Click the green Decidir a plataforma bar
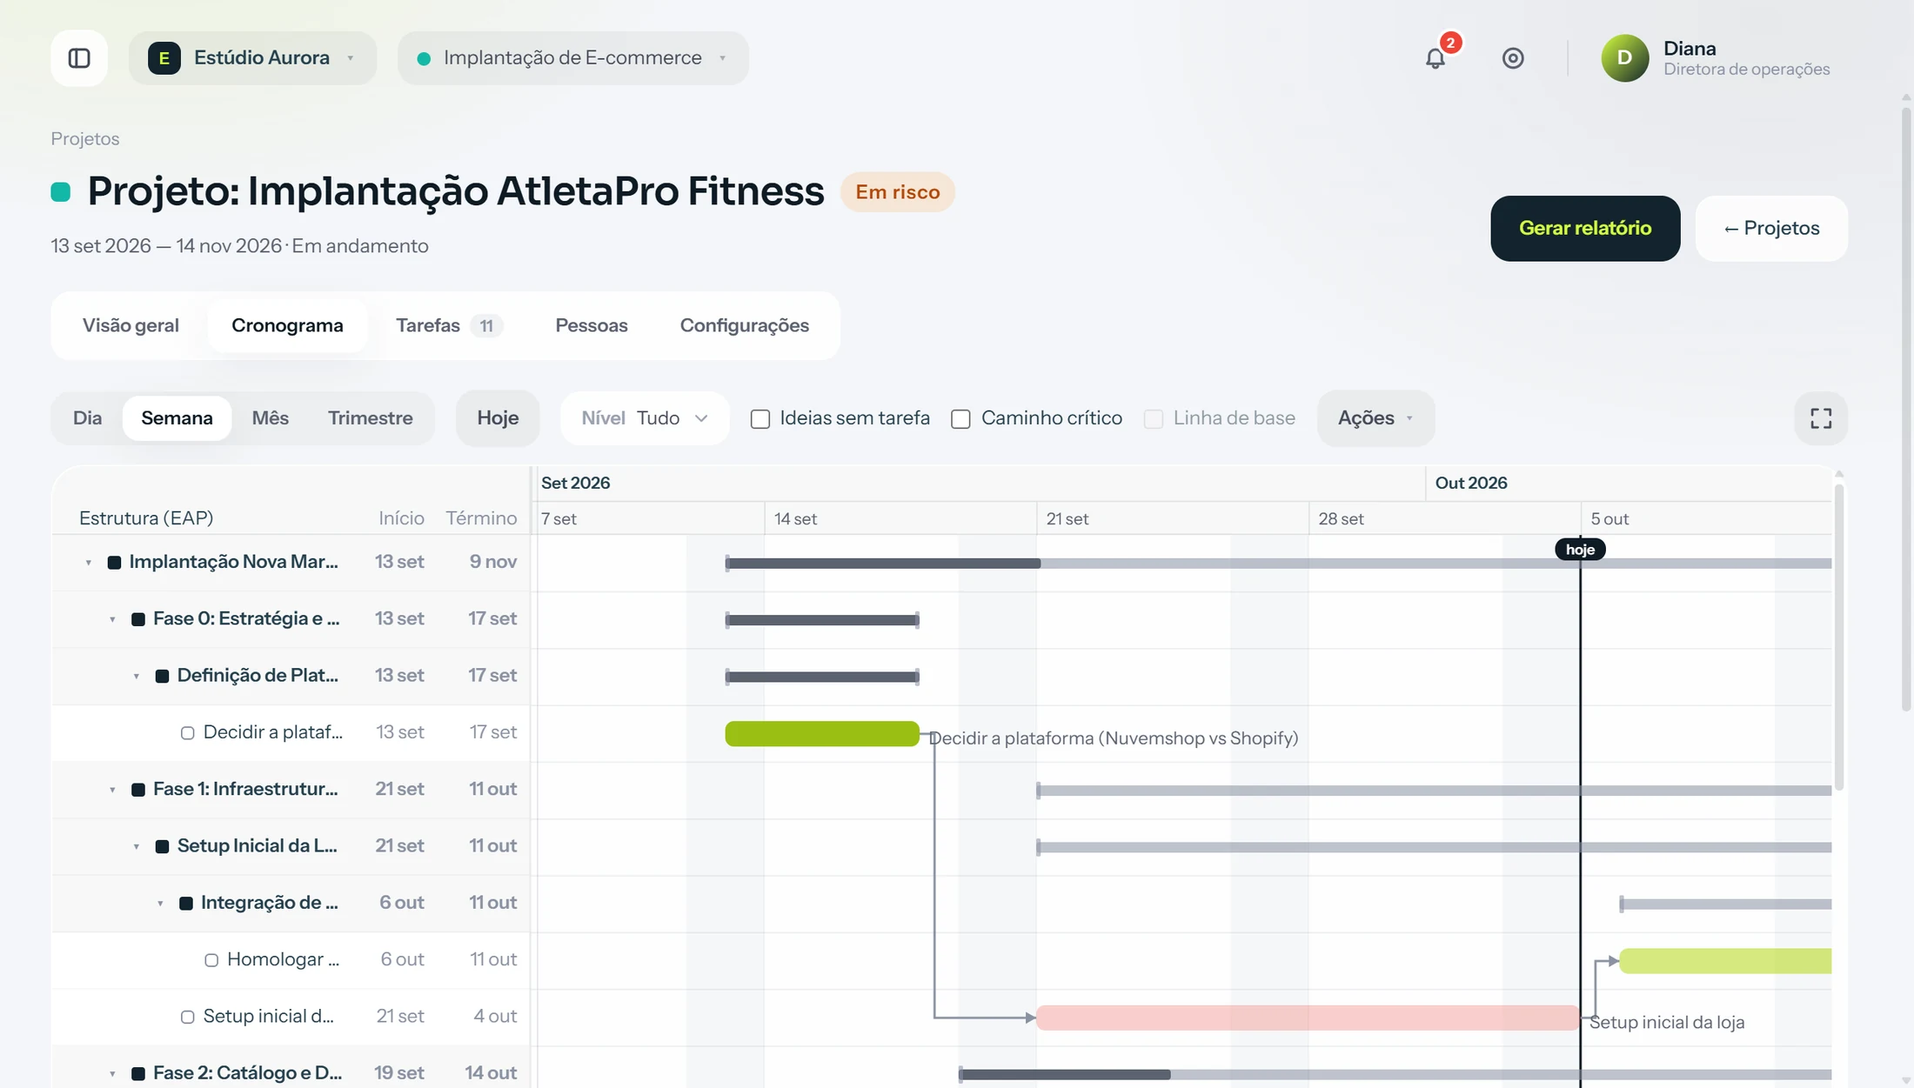Viewport: 1914px width, 1088px height. tap(822, 734)
